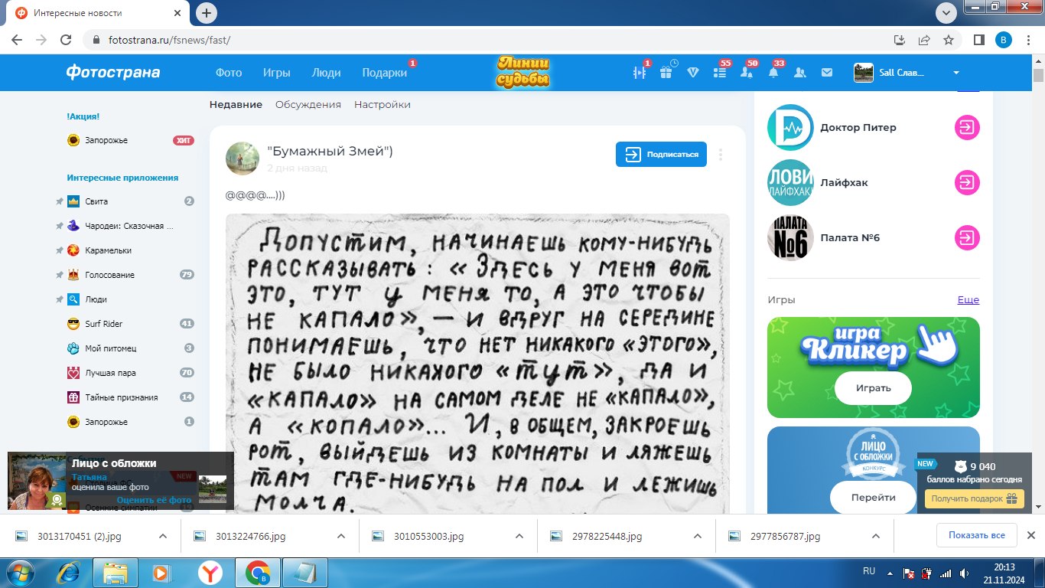Image resolution: width=1045 pixels, height=588 pixels.
Task: Open the messages envelope icon
Action: pyautogui.click(x=826, y=72)
